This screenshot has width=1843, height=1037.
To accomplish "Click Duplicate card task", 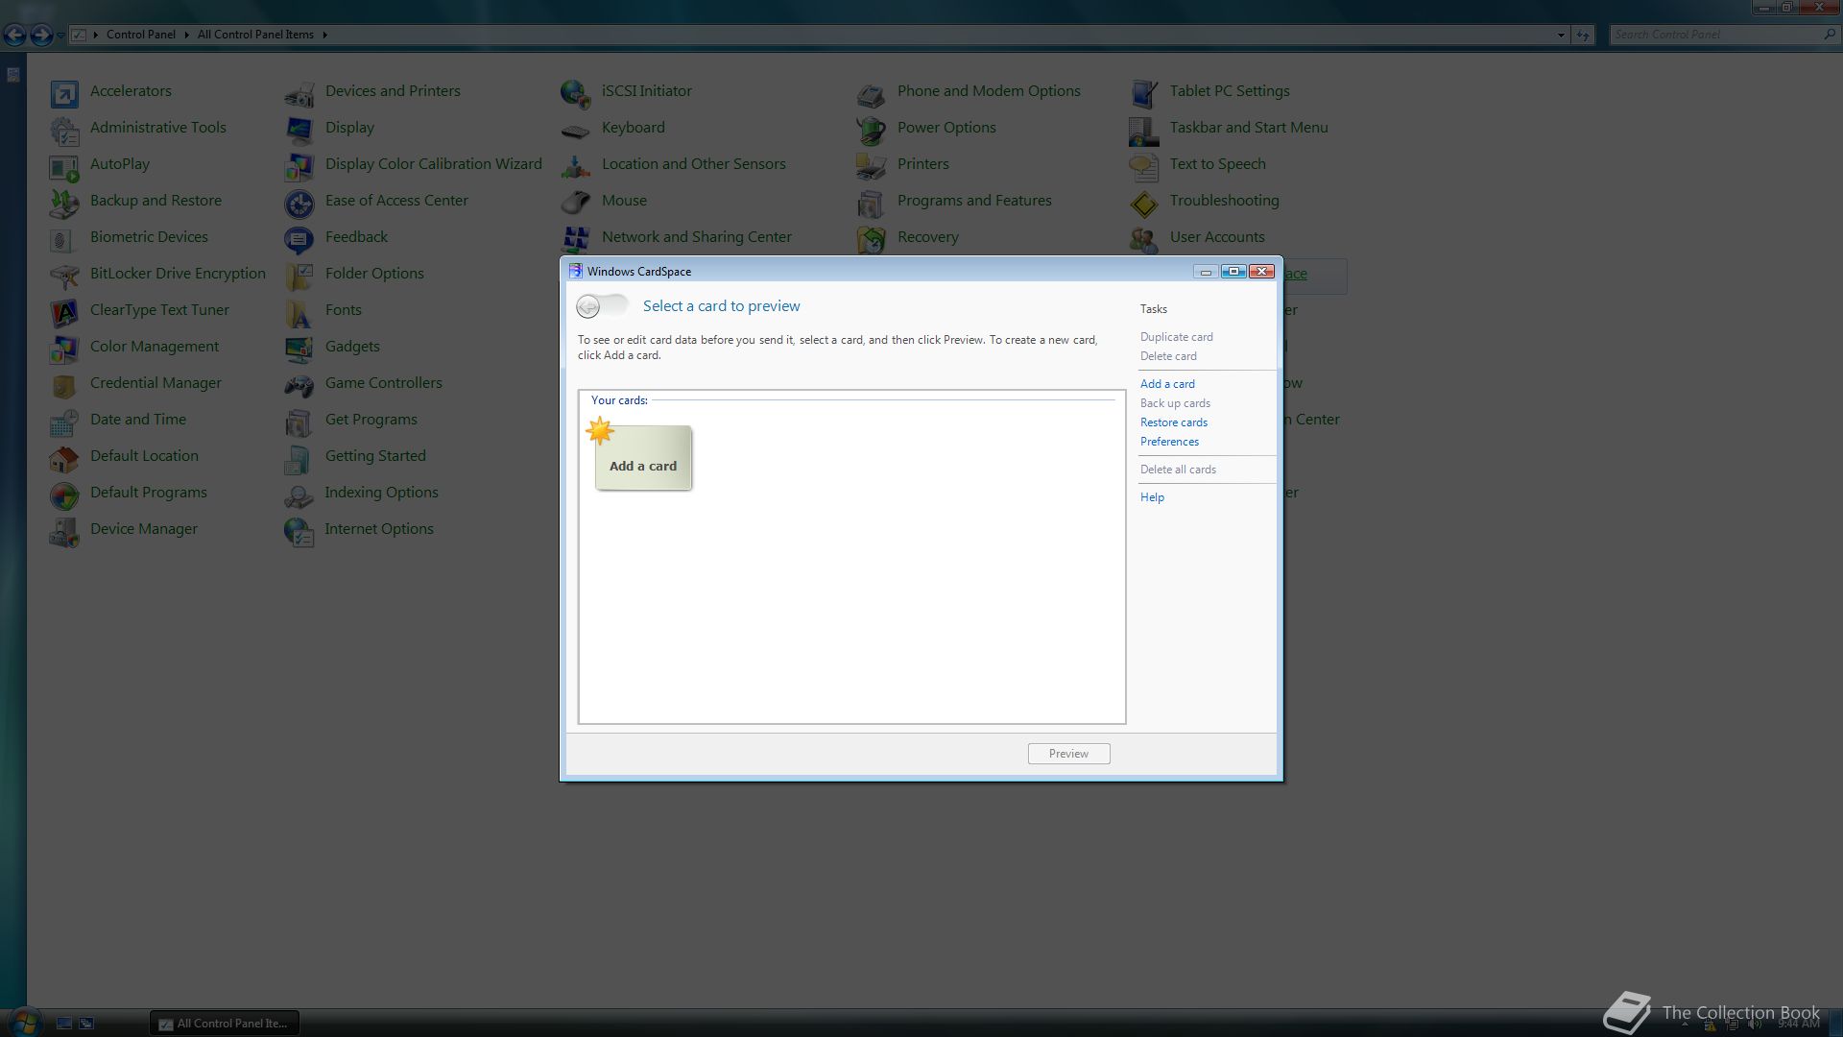I will [1177, 337].
